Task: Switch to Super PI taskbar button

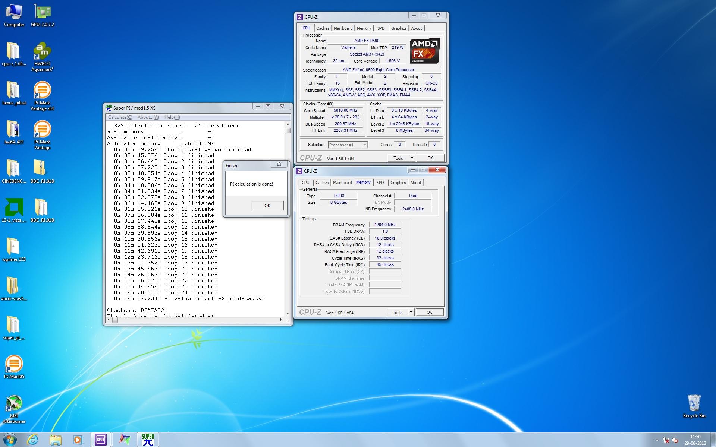Action: point(148,440)
